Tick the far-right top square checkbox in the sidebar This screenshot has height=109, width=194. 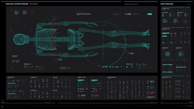pyautogui.click(x=185, y=14)
